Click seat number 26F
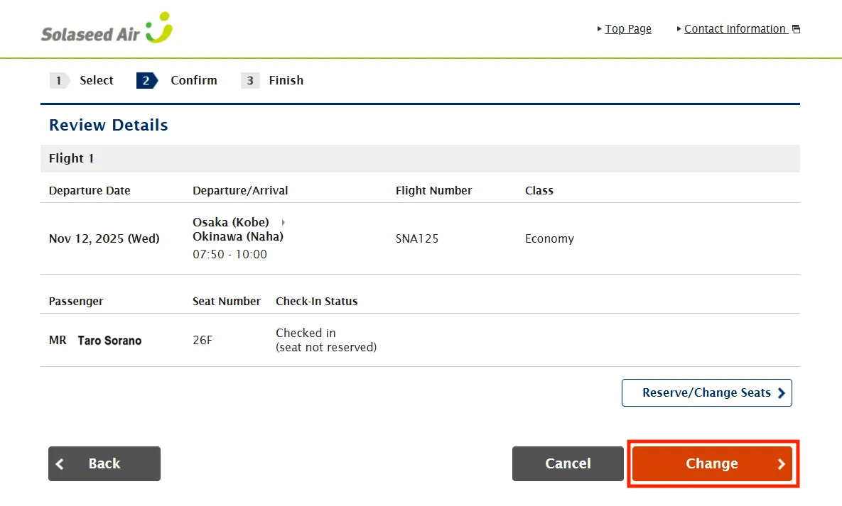The image size is (842, 506). (x=203, y=340)
